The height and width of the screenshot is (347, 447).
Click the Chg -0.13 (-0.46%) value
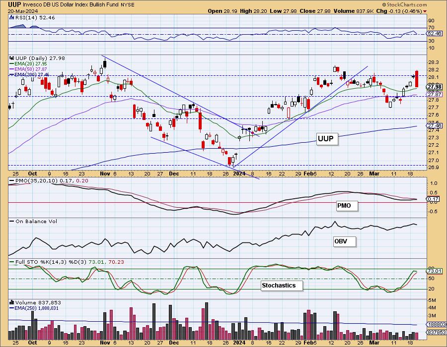tap(399, 11)
